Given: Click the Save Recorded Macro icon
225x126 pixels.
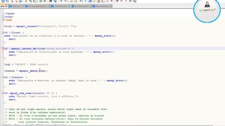Looking at the screenshot, I should coord(135,1).
